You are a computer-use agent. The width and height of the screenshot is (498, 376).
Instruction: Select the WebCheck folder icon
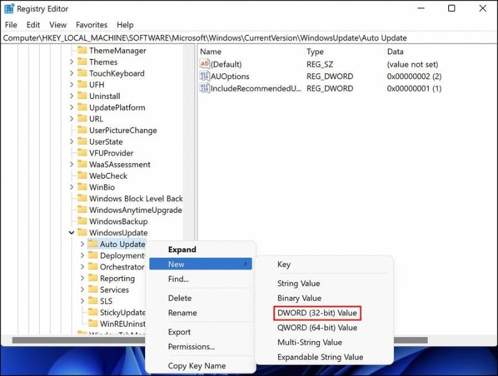pyautogui.click(x=82, y=176)
